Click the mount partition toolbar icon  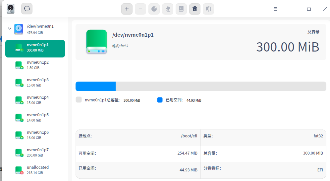point(181,9)
